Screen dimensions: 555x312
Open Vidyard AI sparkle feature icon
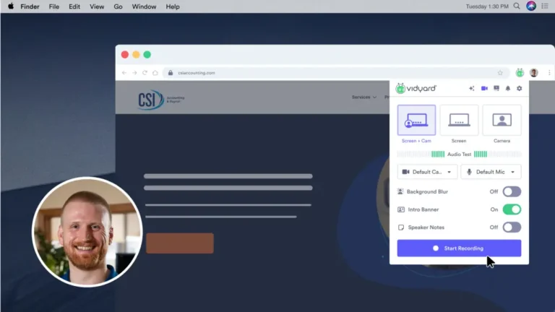click(x=471, y=88)
